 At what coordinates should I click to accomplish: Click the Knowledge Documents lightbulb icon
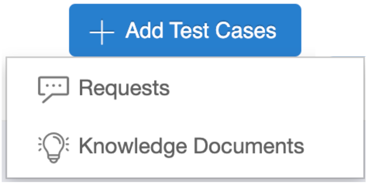(x=53, y=147)
